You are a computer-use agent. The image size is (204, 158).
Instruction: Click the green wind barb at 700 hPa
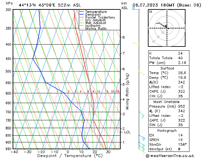[141, 115]
